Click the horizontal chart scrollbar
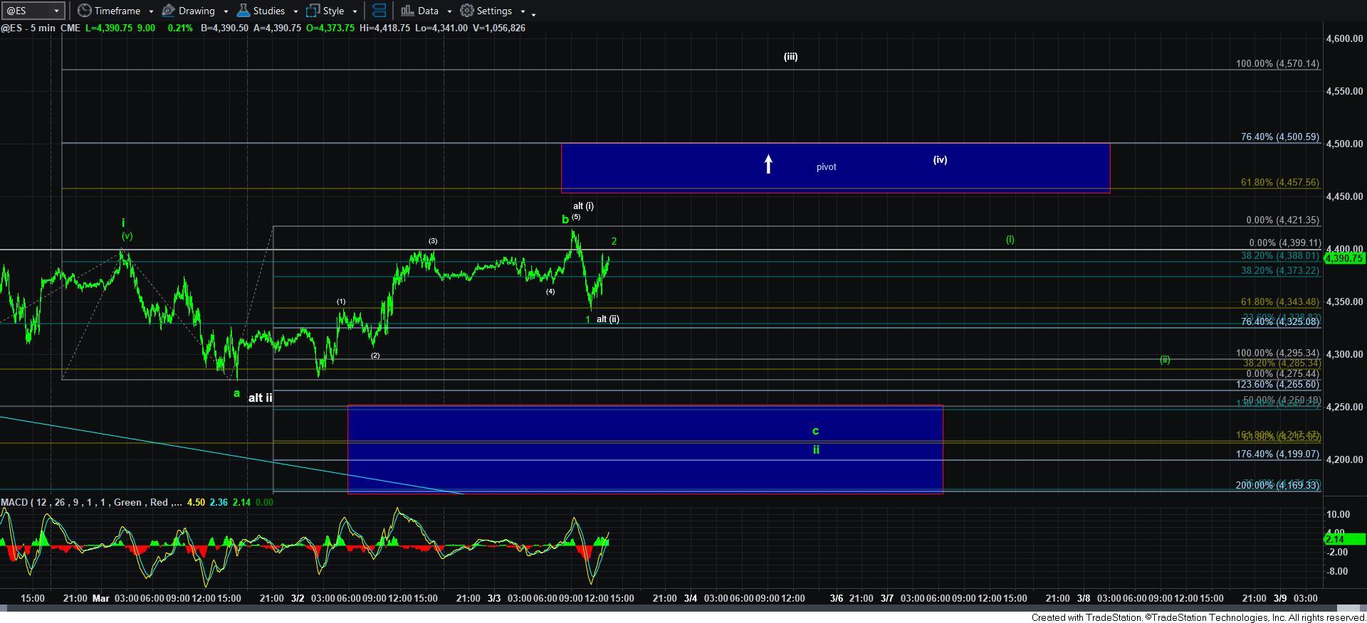Screen dimensions: 1367x623 click(683, 609)
